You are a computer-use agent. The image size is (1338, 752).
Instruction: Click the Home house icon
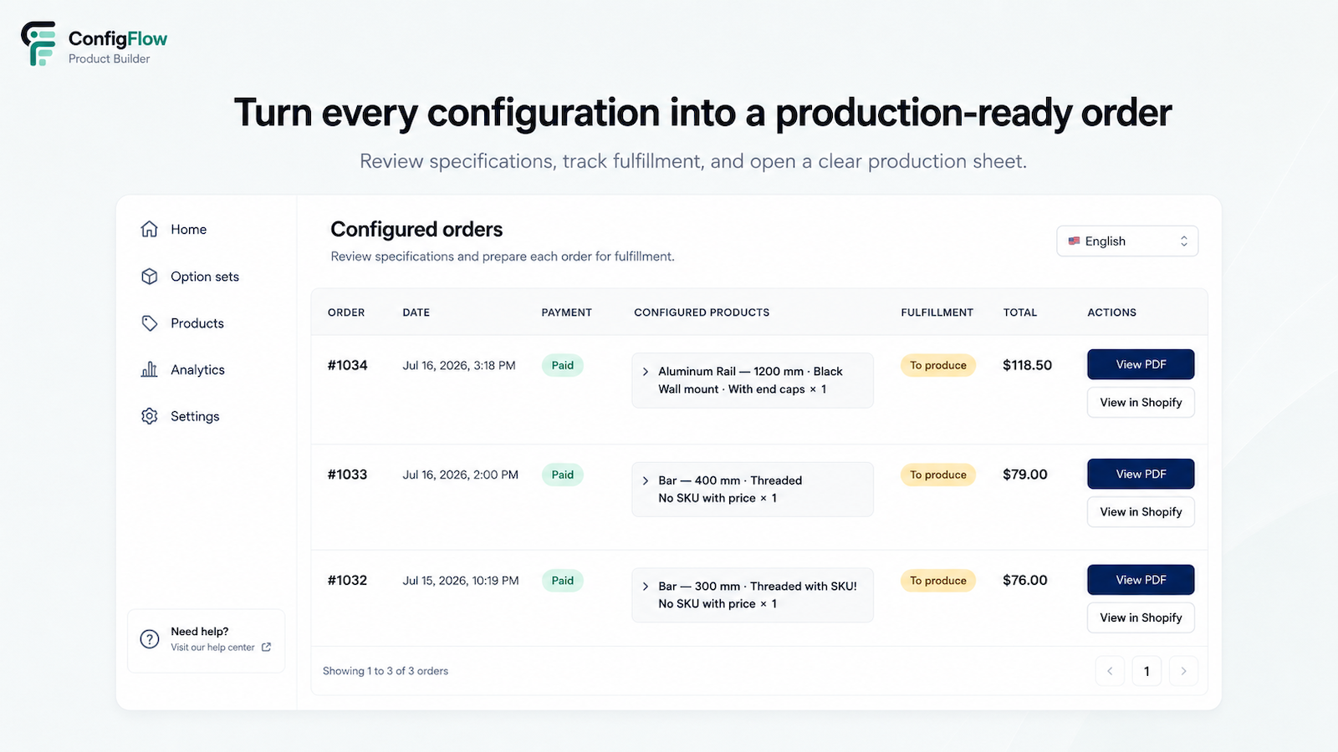point(150,229)
